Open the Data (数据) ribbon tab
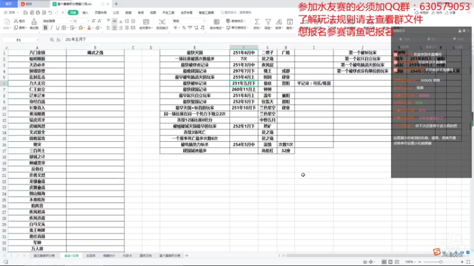The width and height of the screenshot is (474, 266). point(128,12)
